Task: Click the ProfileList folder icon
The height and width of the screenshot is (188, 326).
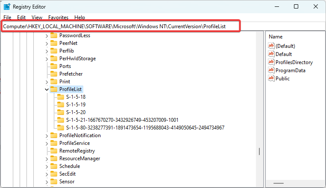Action: tap(54, 89)
